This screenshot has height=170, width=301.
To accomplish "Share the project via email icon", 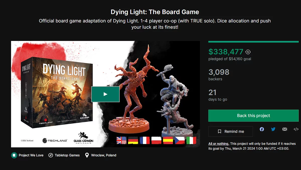I will coord(284,129).
